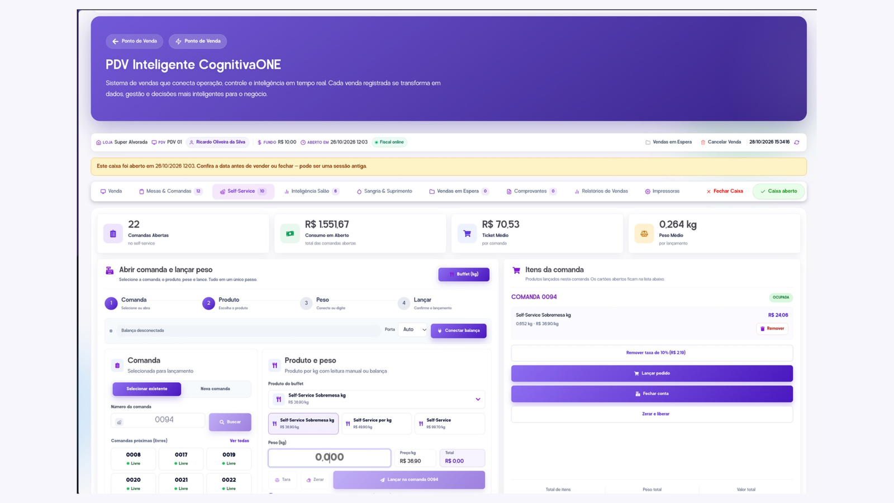894x503 pixels.
Task: Click the money icon in Consumo em Aberto card
Action: pos(290,234)
